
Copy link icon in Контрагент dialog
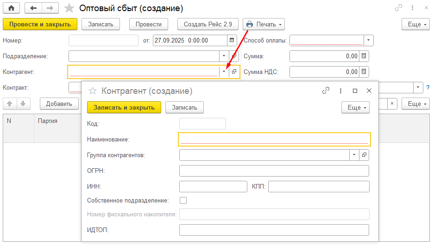tap(326, 91)
